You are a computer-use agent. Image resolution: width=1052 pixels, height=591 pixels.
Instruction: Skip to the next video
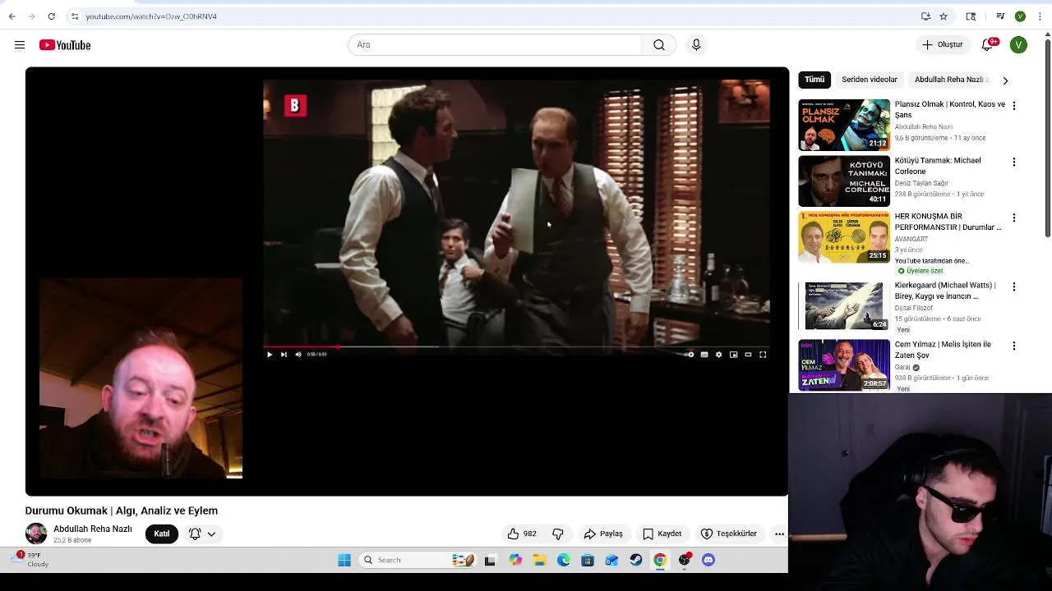[x=284, y=355]
